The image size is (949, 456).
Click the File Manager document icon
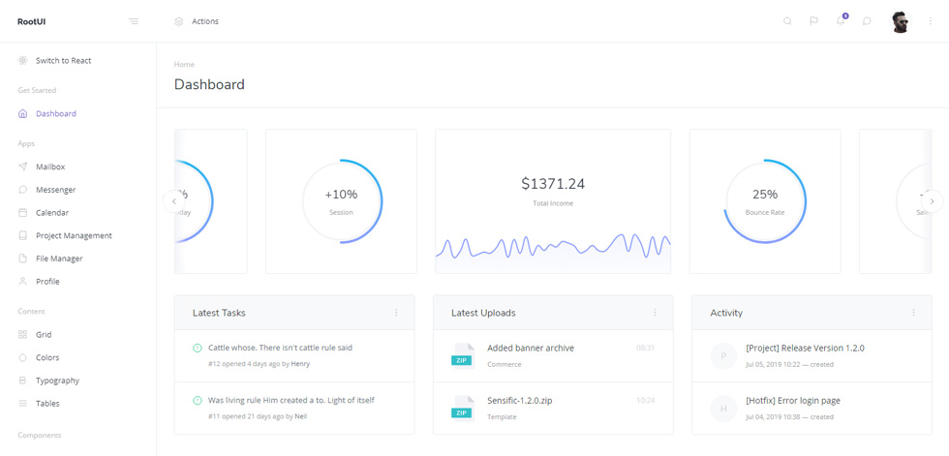click(23, 258)
